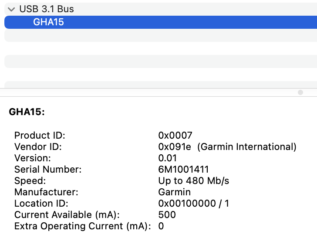Click the Speed value Up to 480 Mb/s
317x245 pixels.
(193, 180)
